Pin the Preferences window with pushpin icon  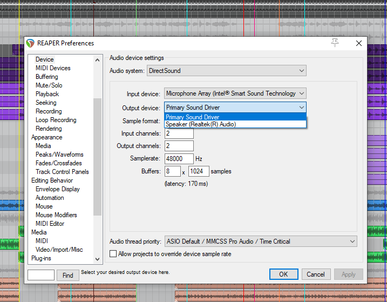pos(335,43)
